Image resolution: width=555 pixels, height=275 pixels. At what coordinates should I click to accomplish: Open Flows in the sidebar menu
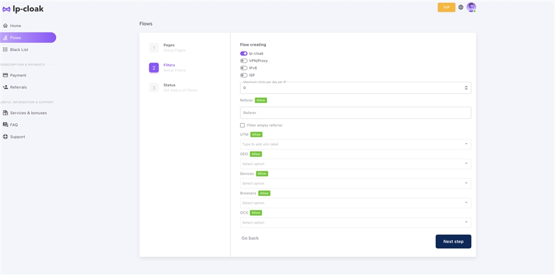click(28, 38)
